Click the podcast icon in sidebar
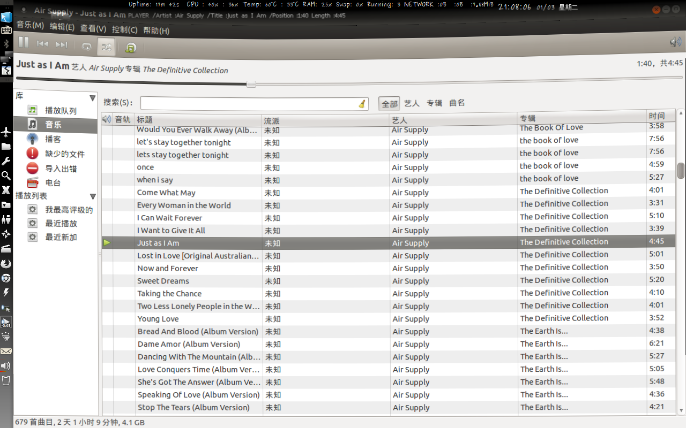The height and width of the screenshot is (428, 686). coord(33,139)
